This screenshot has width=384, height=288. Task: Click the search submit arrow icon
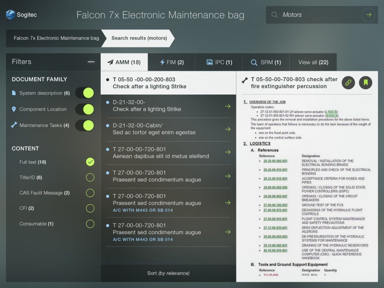click(x=368, y=15)
